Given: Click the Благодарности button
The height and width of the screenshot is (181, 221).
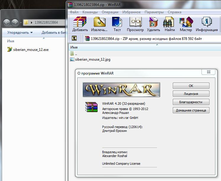Looking at the screenshot, I should click(x=191, y=102).
